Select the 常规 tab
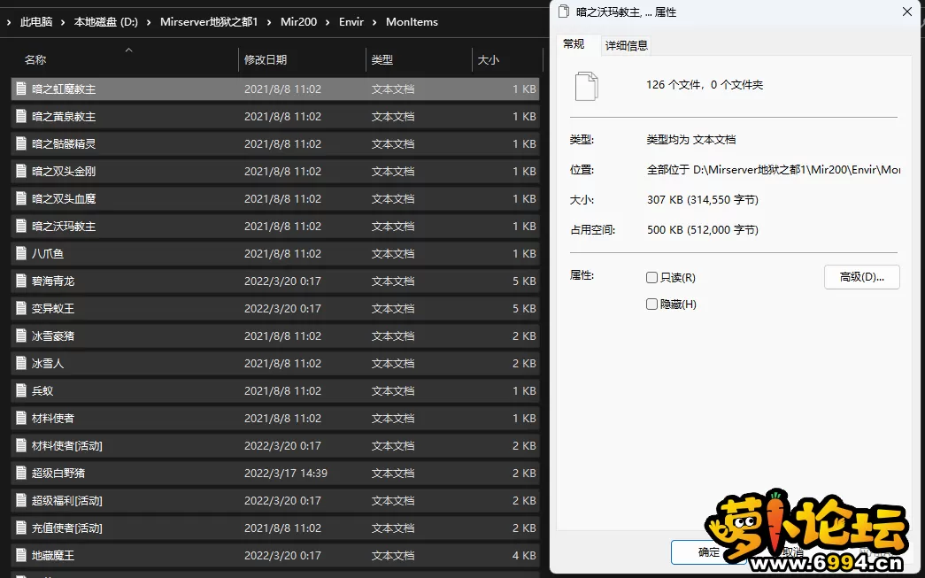The width and height of the screenshot is (925, 578). click(x=574, y=44)
